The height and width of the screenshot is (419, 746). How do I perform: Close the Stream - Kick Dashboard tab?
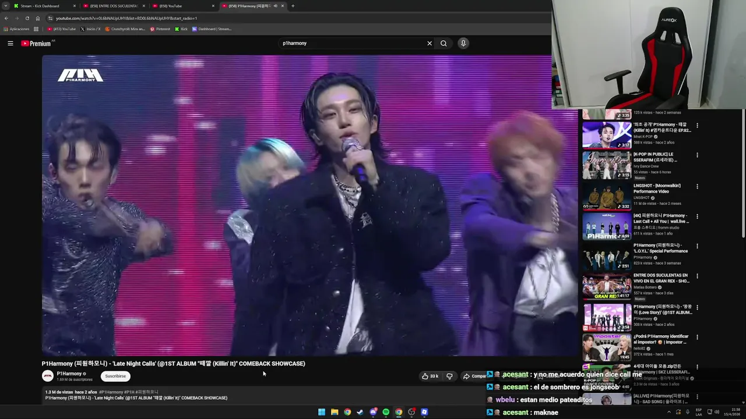coord(75,6)
